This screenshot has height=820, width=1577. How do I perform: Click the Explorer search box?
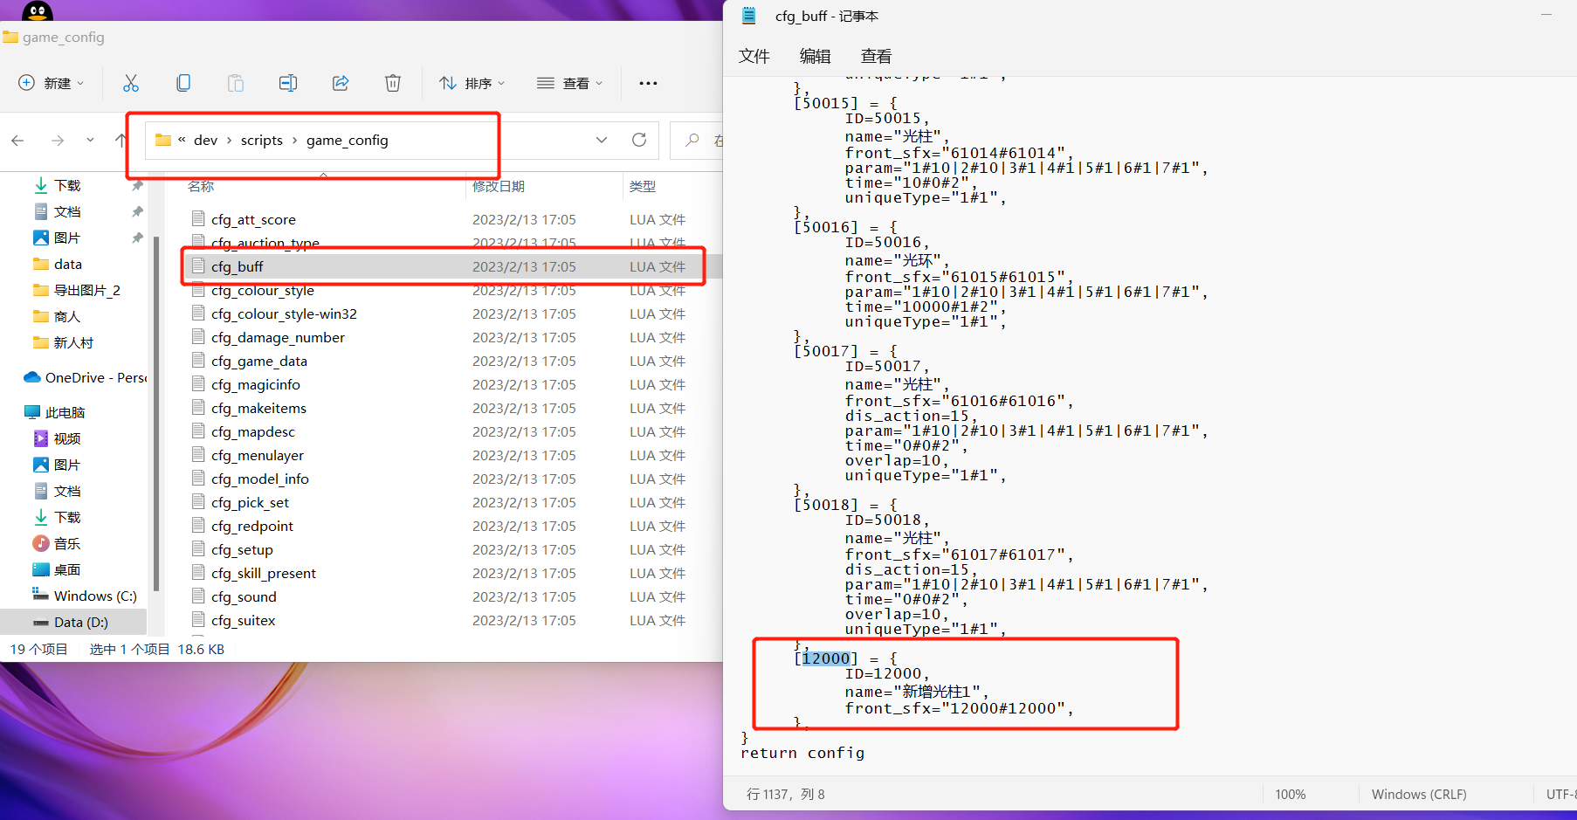[699, 140]
